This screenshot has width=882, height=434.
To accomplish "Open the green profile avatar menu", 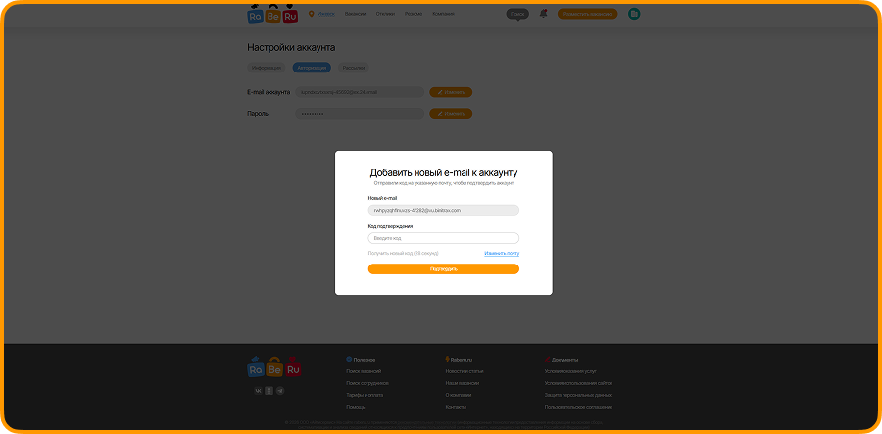I will (634, 14).
